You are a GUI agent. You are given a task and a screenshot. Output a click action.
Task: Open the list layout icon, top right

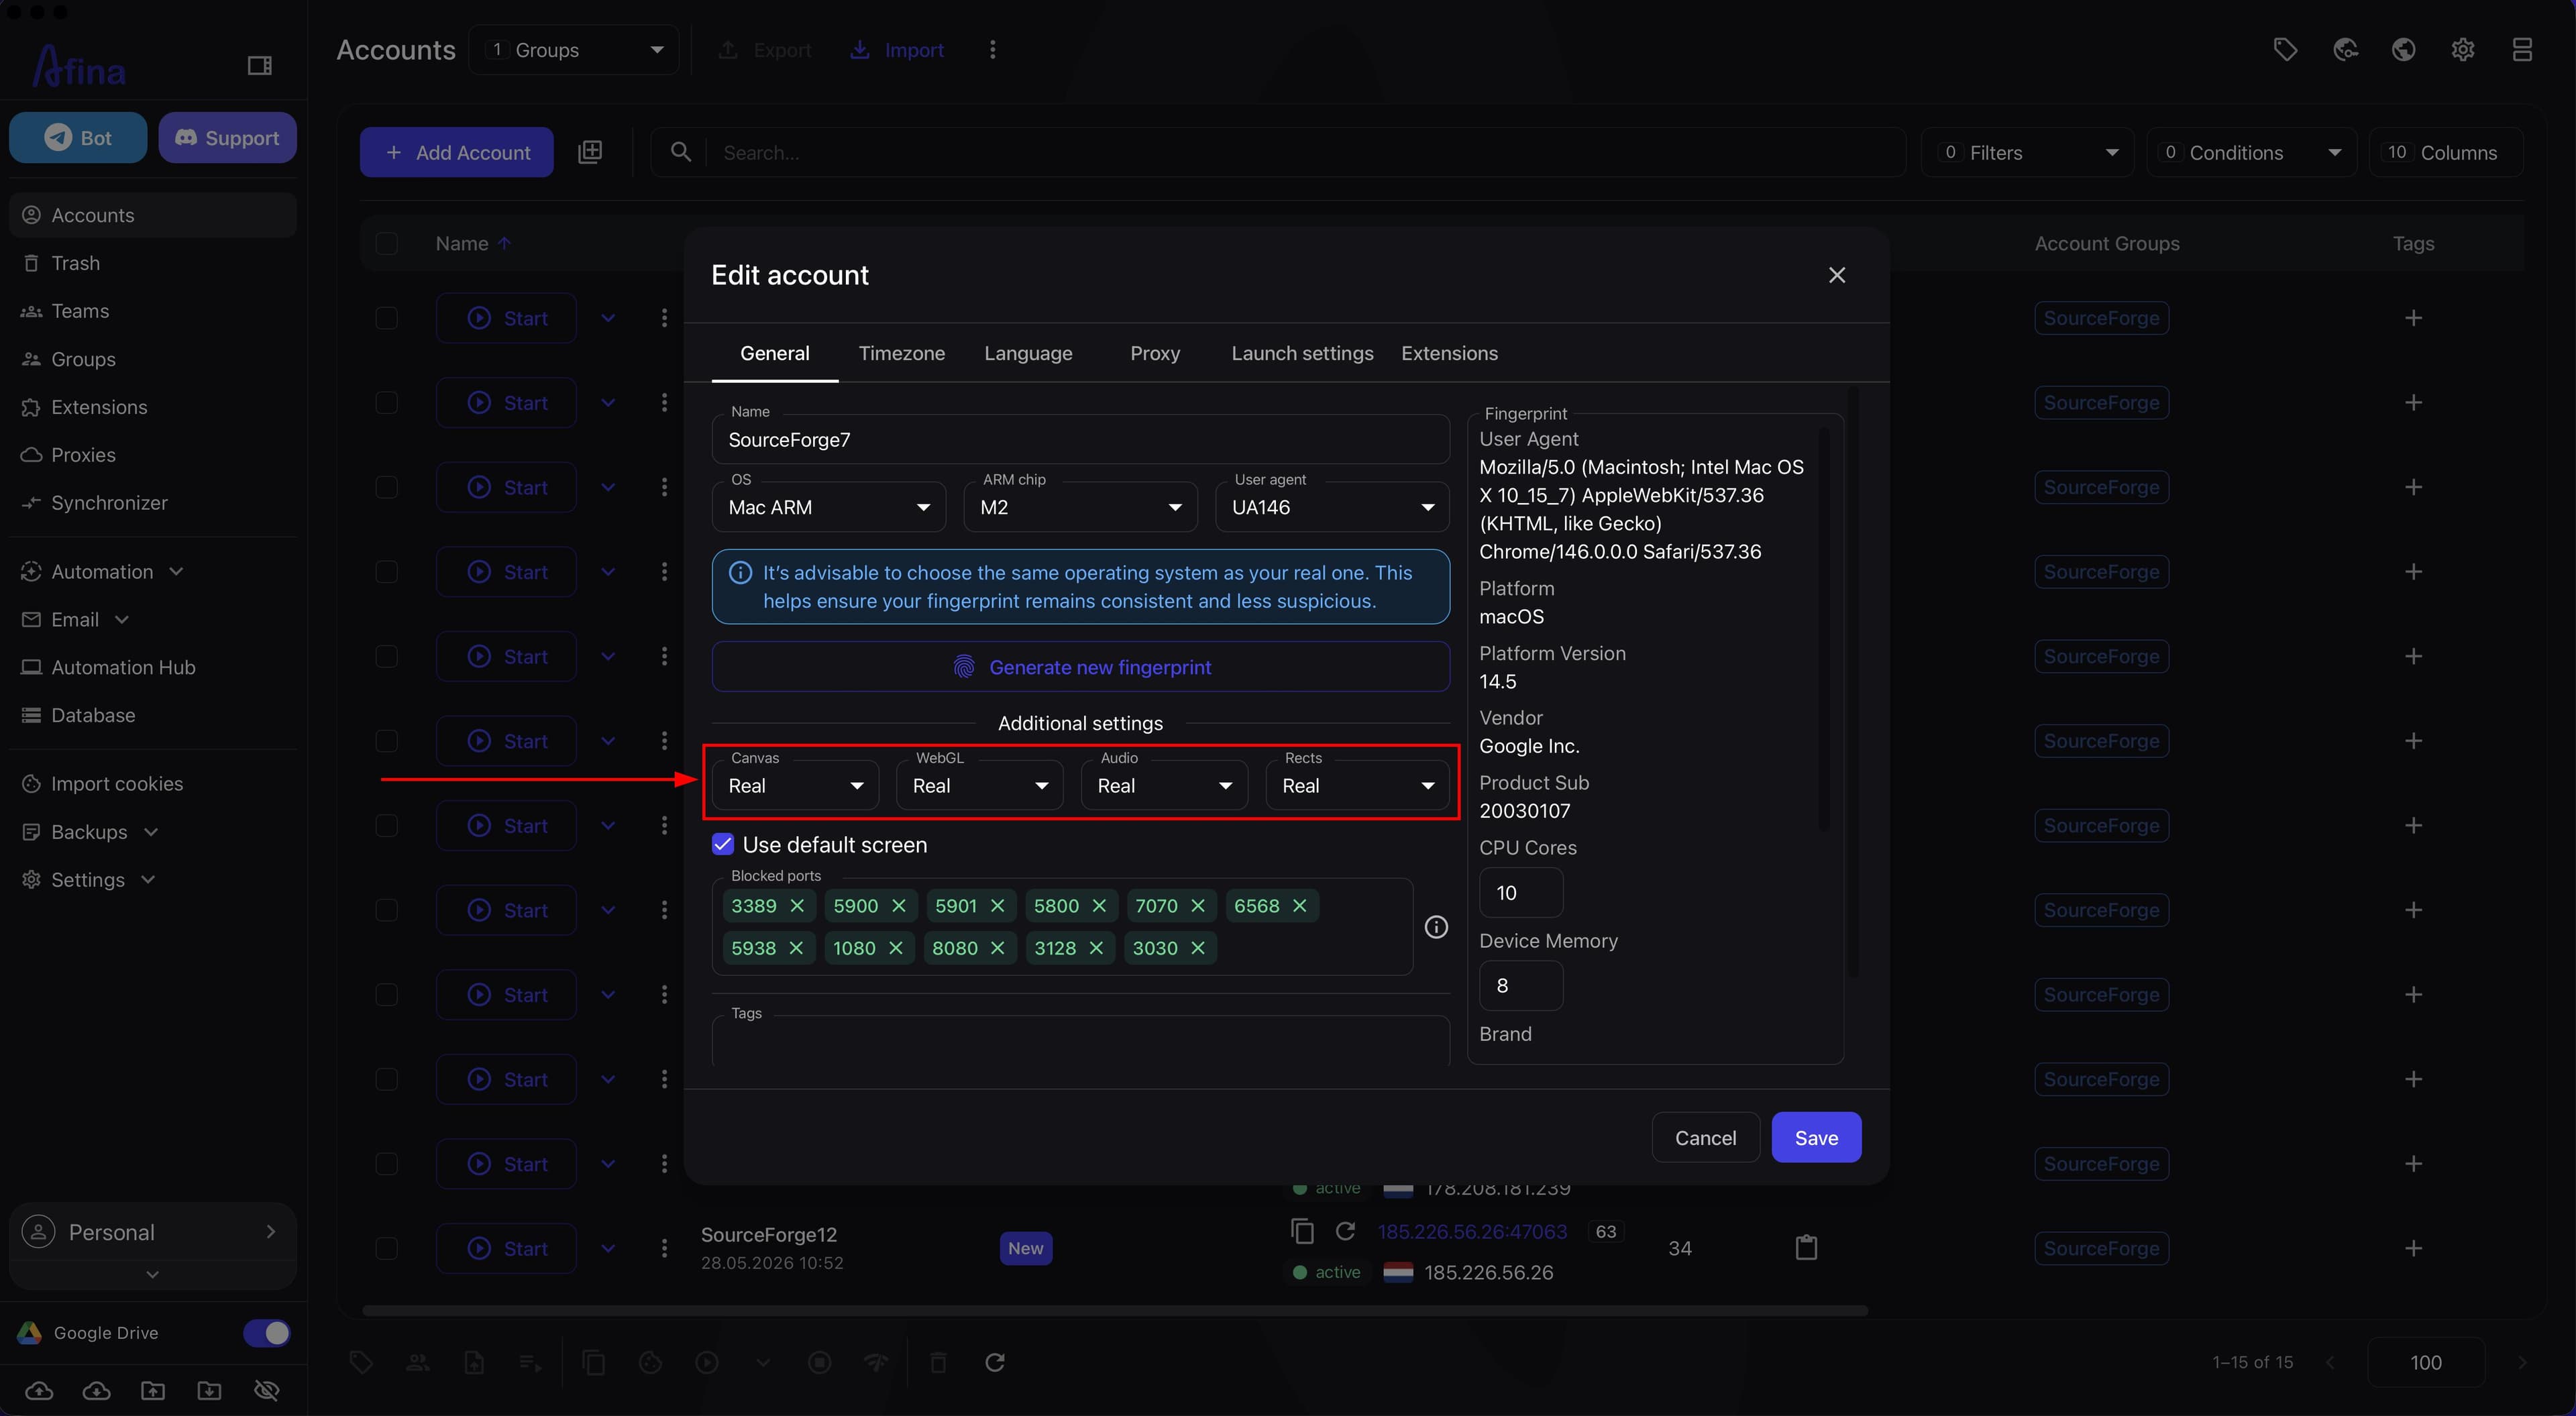(2522, 49)
